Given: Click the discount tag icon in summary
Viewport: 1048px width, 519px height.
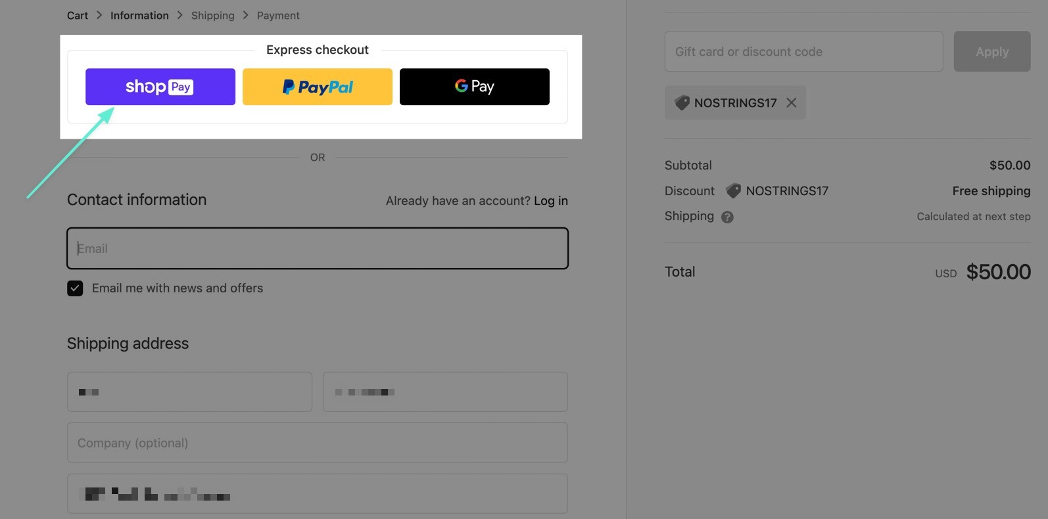Looking at the screenshot, I should pos(733,191).
